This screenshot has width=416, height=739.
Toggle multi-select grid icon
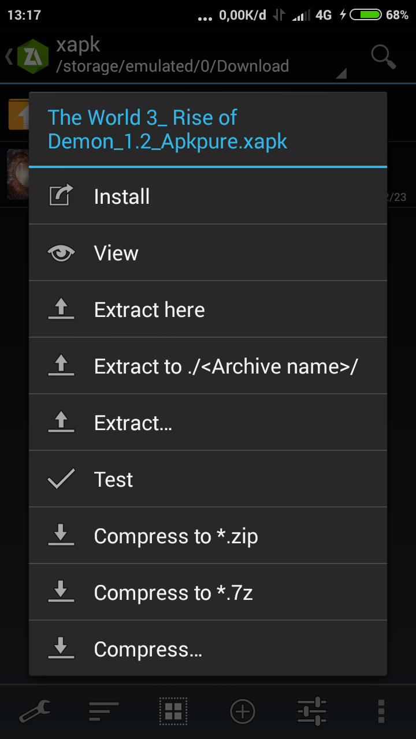[x=173, y=711]
